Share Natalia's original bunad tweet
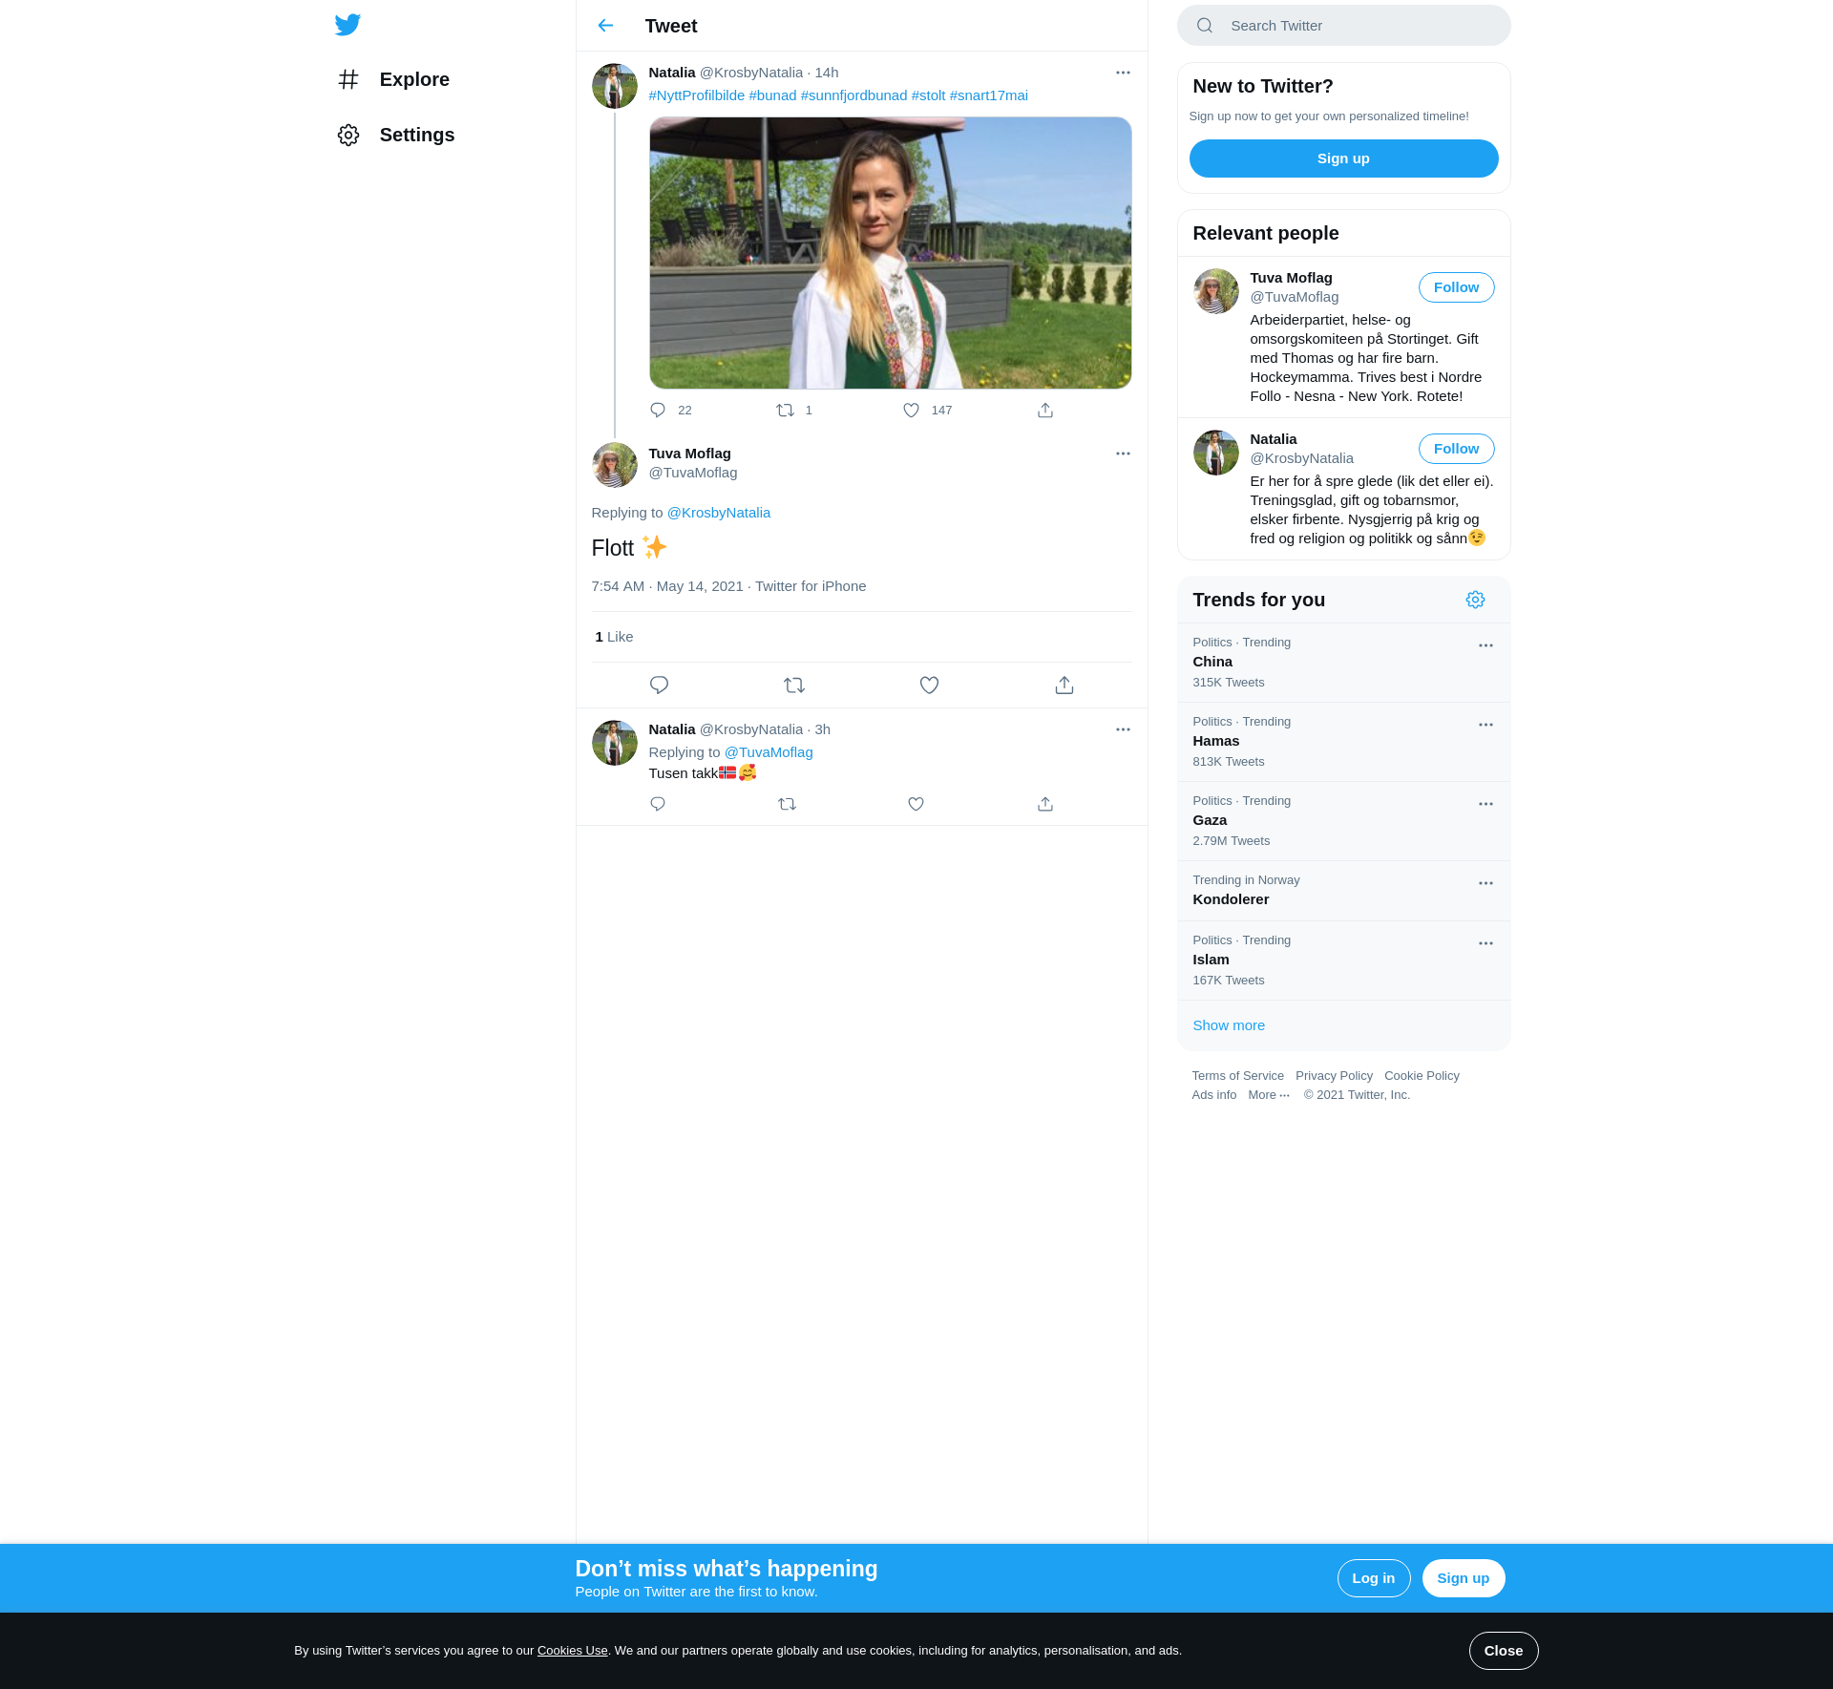 click(x=1045, y=411)
